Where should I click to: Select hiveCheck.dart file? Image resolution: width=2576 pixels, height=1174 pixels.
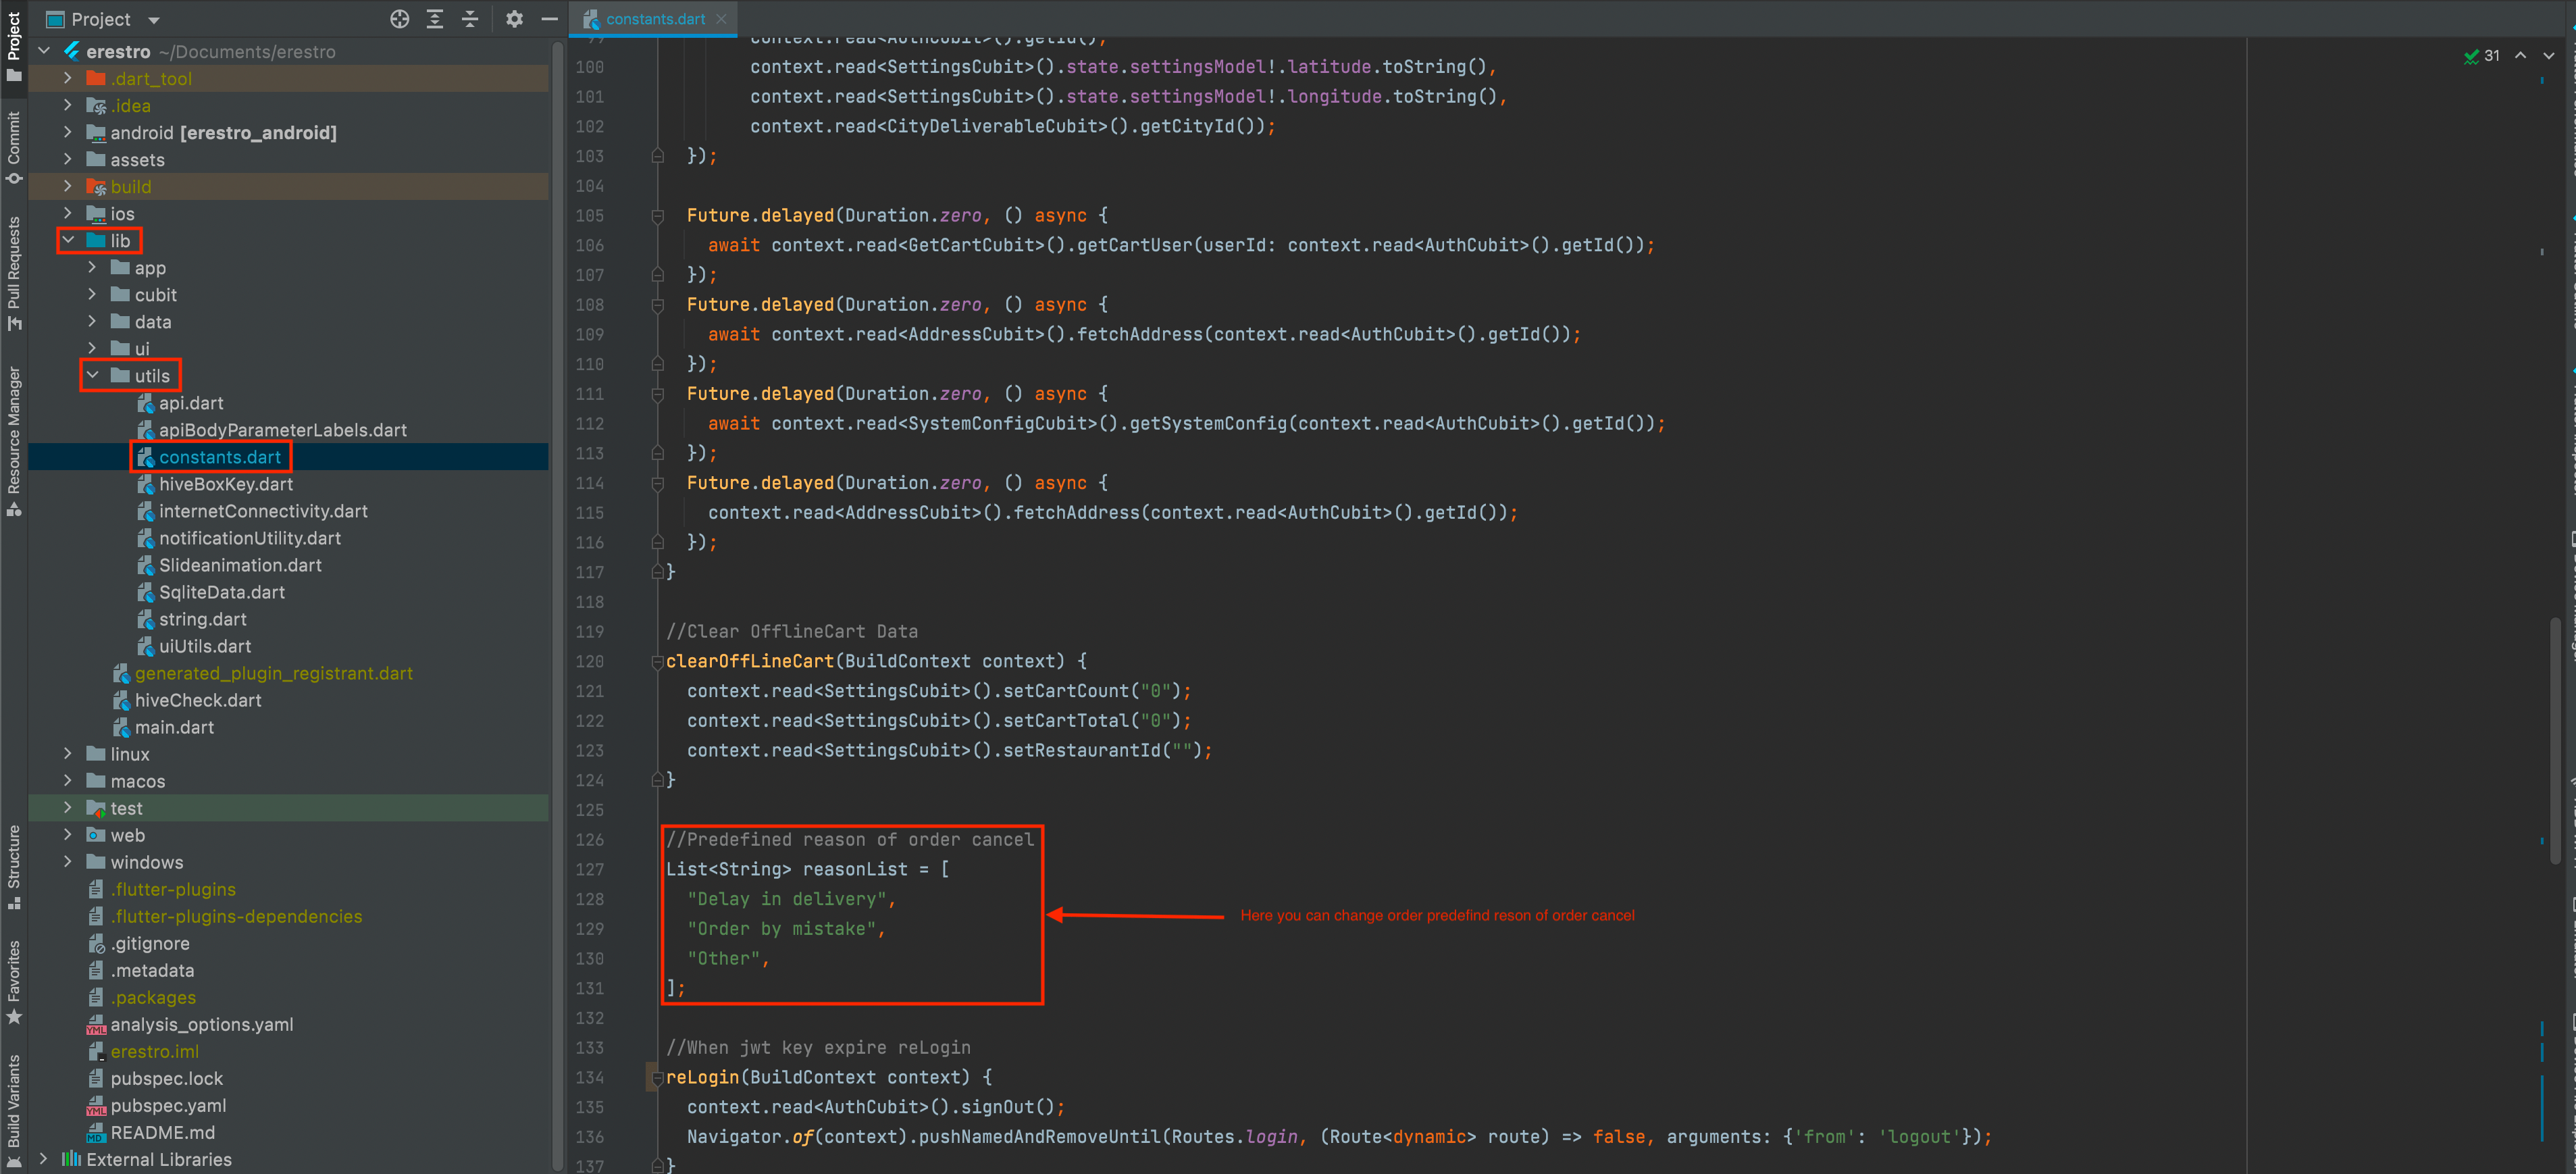click(x=198, y=700)
